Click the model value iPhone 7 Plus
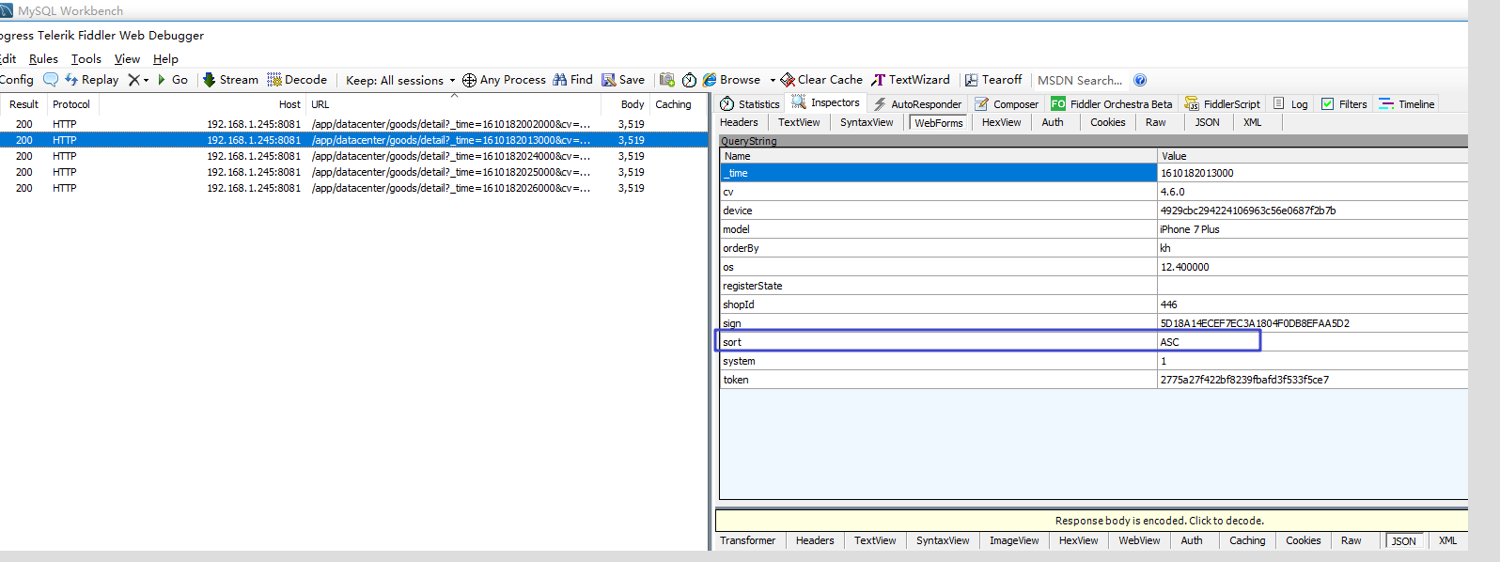The height and width of the screenshot is (562, 1500). click(1189, 229)
